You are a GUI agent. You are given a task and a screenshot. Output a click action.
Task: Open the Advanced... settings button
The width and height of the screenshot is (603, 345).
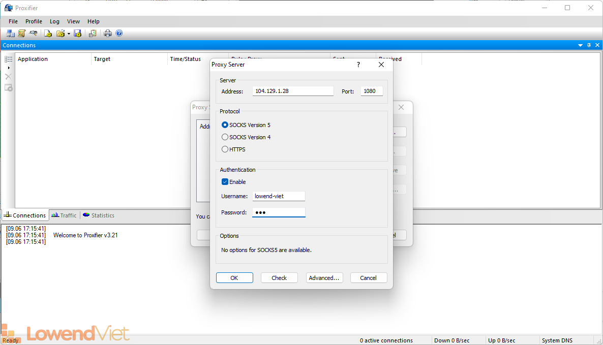(324, 278)
